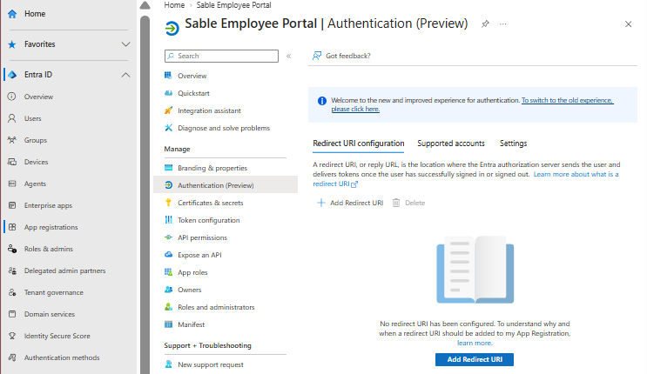Switch to the Settings tab

click(513, 144)
